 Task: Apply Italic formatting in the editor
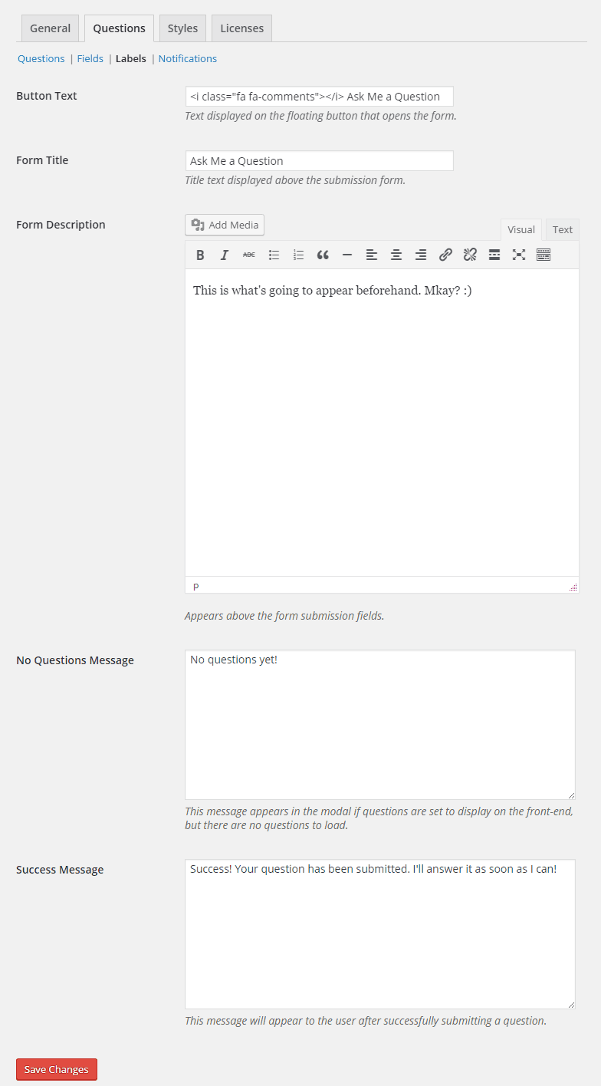point(225,255)
